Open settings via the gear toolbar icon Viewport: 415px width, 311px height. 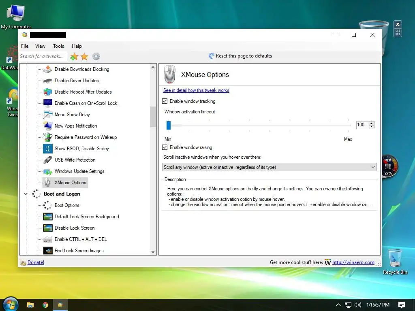pos(96,56)
